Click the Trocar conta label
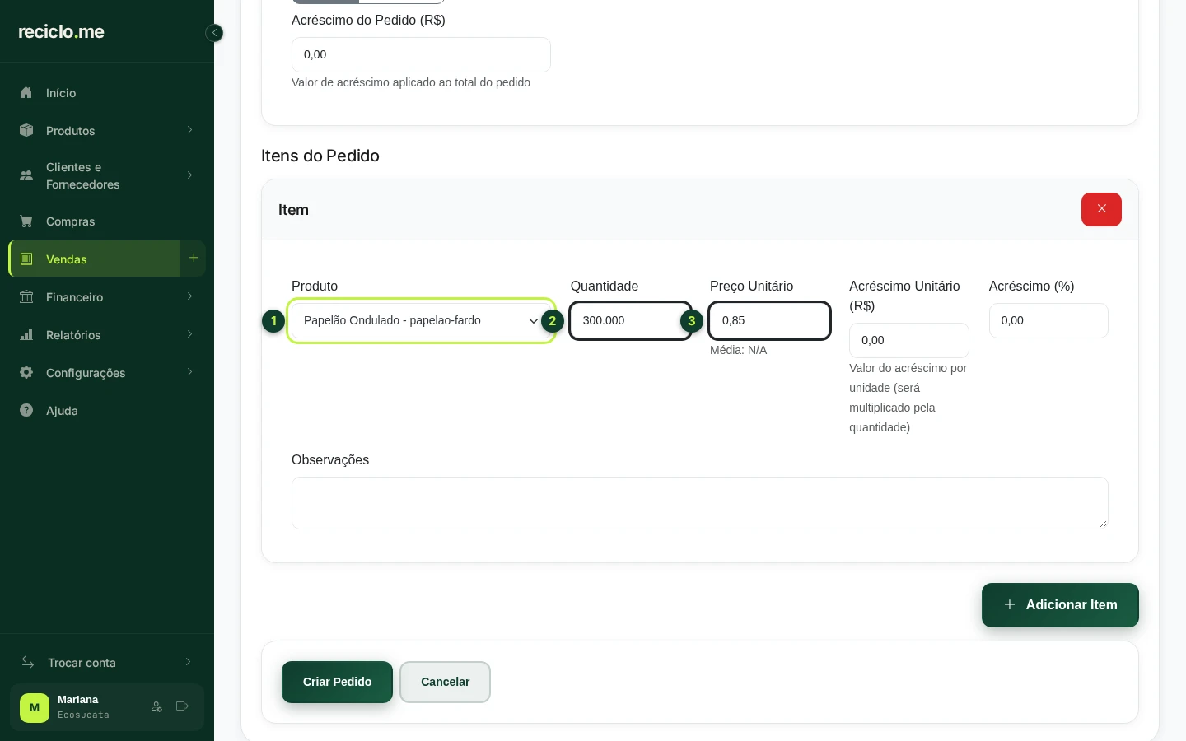This screenshot has width=1186, height=741. pyautogui.click(x=82, y=663)
